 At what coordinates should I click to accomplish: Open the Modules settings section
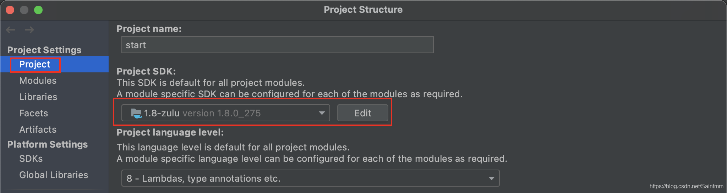pos(38,81)
